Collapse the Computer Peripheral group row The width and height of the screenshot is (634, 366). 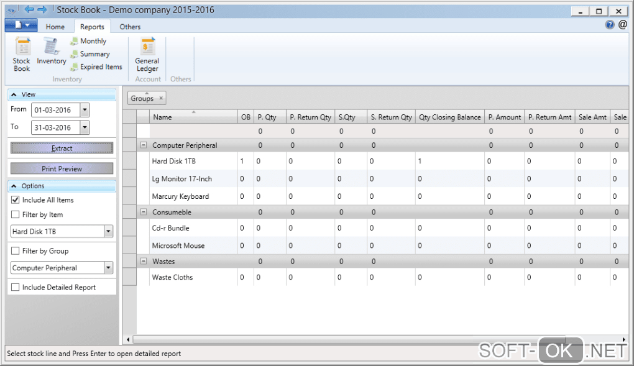tap(143, 145)
